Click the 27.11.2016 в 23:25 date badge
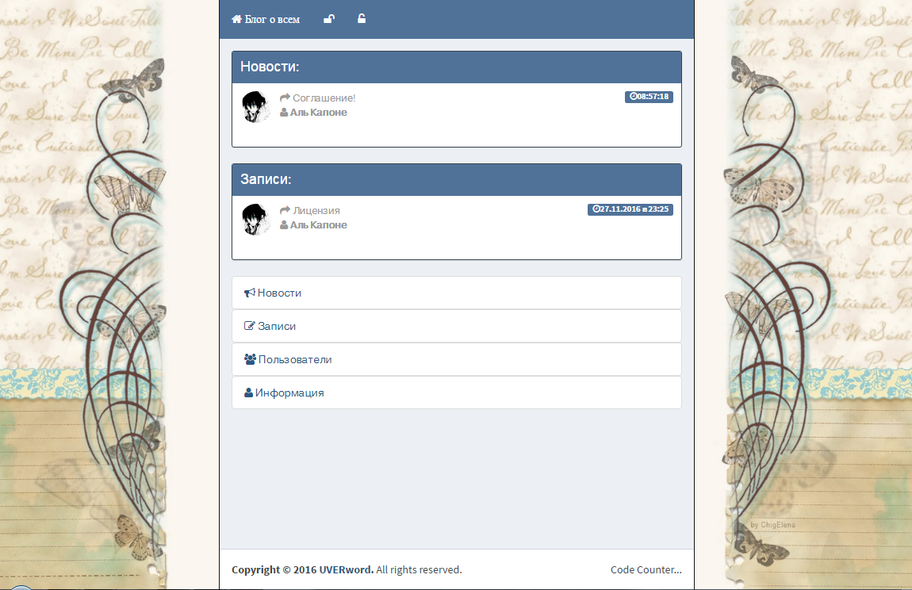 (x=630, y=209)
